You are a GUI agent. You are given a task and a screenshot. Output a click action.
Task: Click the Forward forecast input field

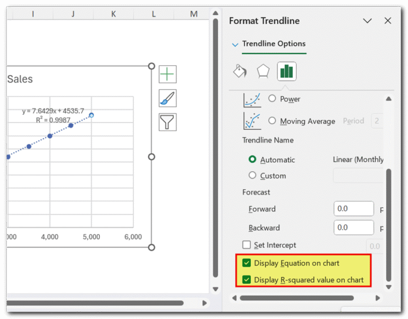354,208
